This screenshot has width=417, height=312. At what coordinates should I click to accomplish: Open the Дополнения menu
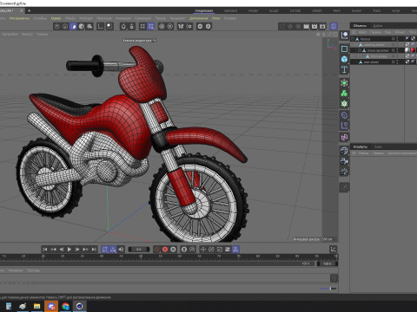pyautogui.click(x=199, y=18)
